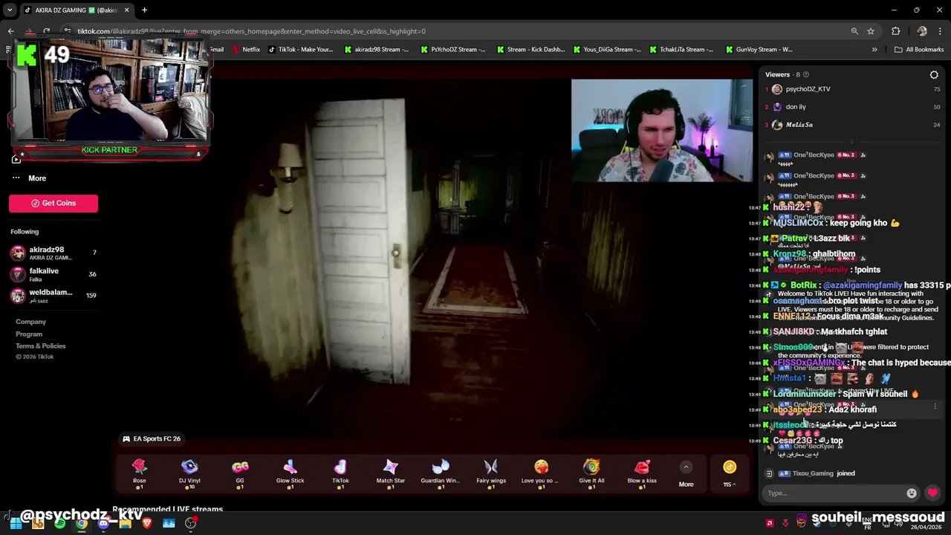Open the emoji picker in chat
Screen dimensions: 951x535
pyautogui.click(x=912, y=493)
